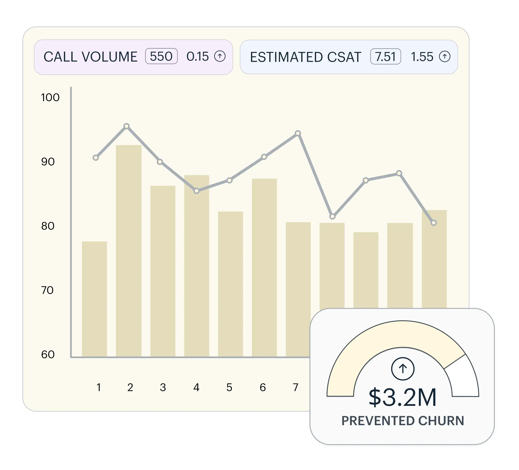Click the up-arrow circle above $3.2M
519x470 pixels.
403,369
